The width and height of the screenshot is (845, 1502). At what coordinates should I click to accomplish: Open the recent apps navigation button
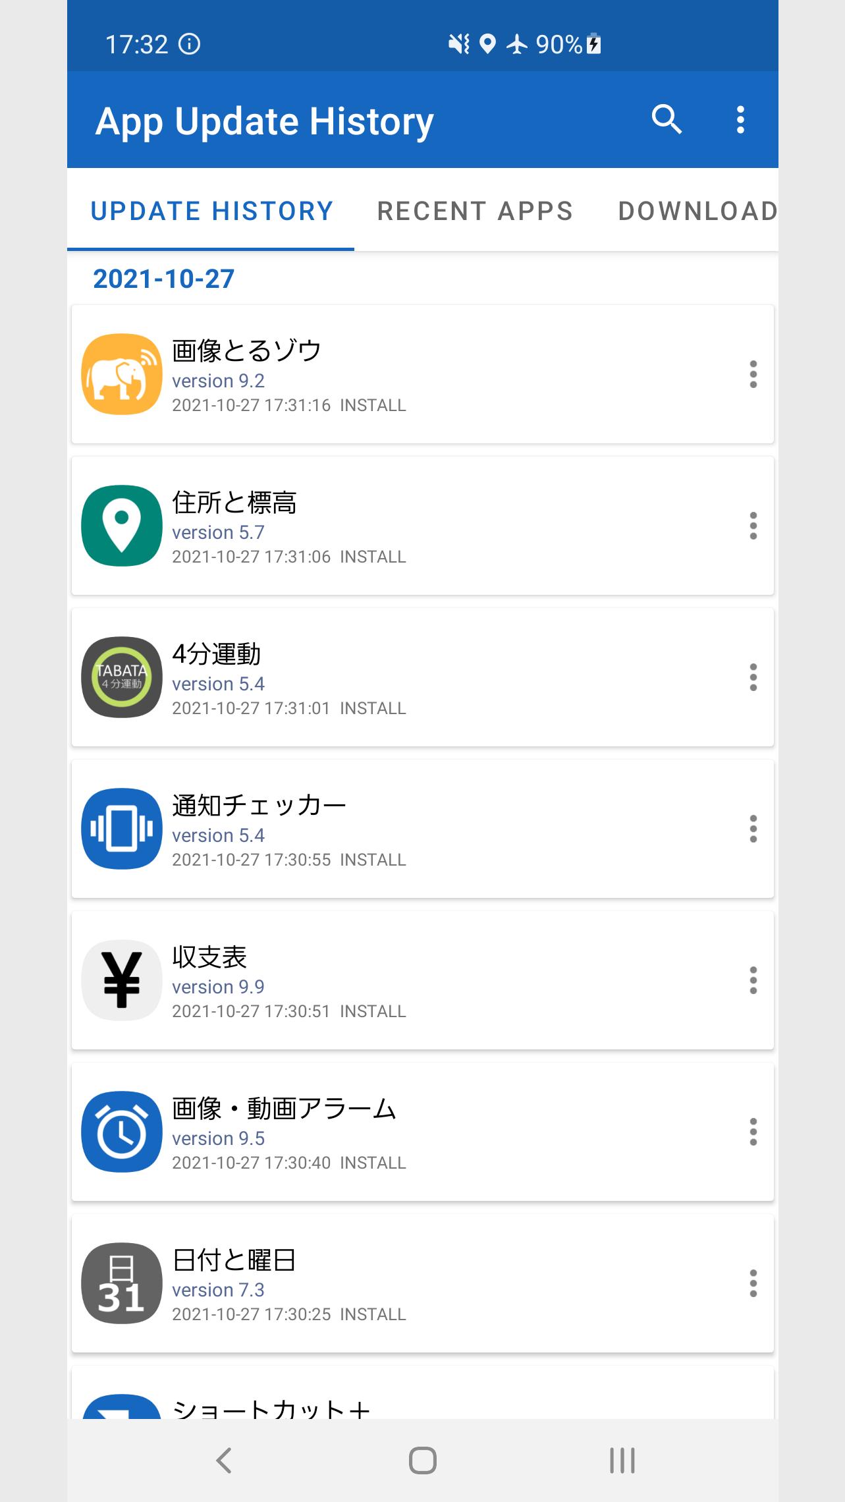622,1460
